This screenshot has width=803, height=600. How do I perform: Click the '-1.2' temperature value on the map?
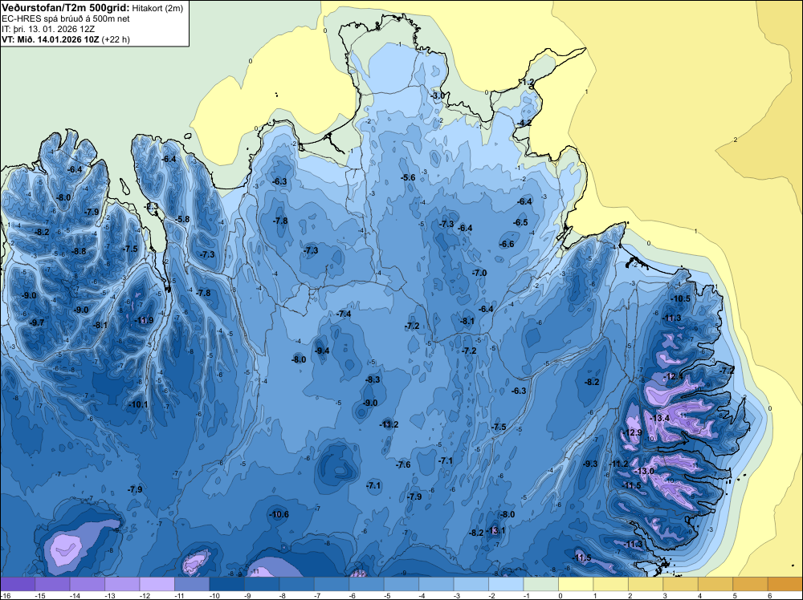tap(527, 82)
